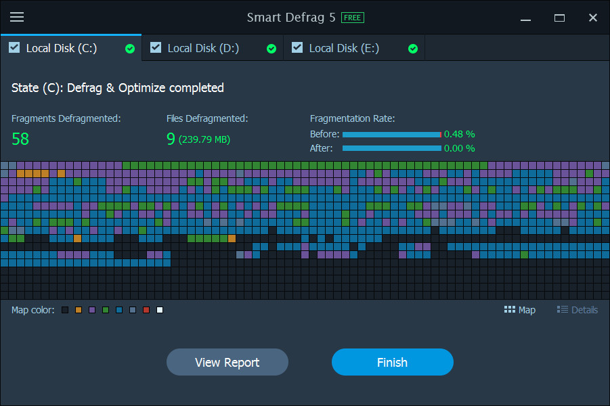This screenshot has height=406, width=610.
Task: Click the After fragmentation rate bar
Action: [392, 148]
